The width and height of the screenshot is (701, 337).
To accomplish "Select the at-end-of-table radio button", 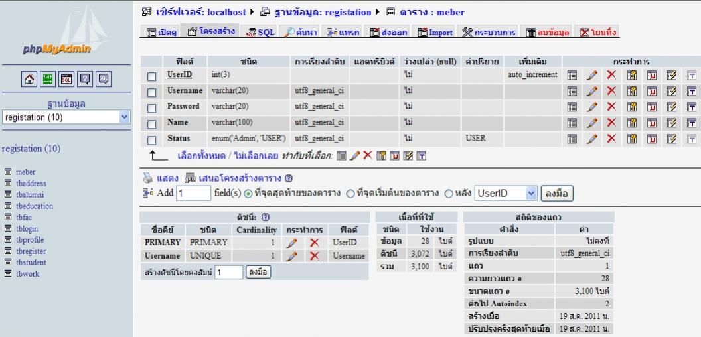I will [248, 194].
